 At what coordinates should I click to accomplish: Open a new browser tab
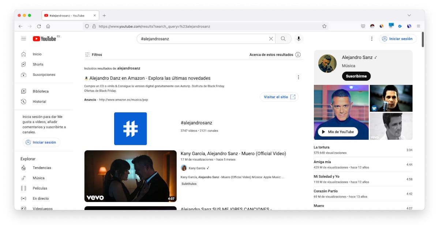pyautogui.click(x=104, y=16)
